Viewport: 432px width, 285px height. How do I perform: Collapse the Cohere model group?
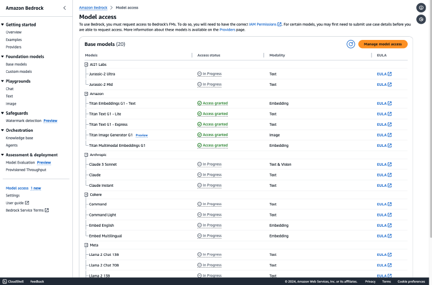(x=86, y=194)
